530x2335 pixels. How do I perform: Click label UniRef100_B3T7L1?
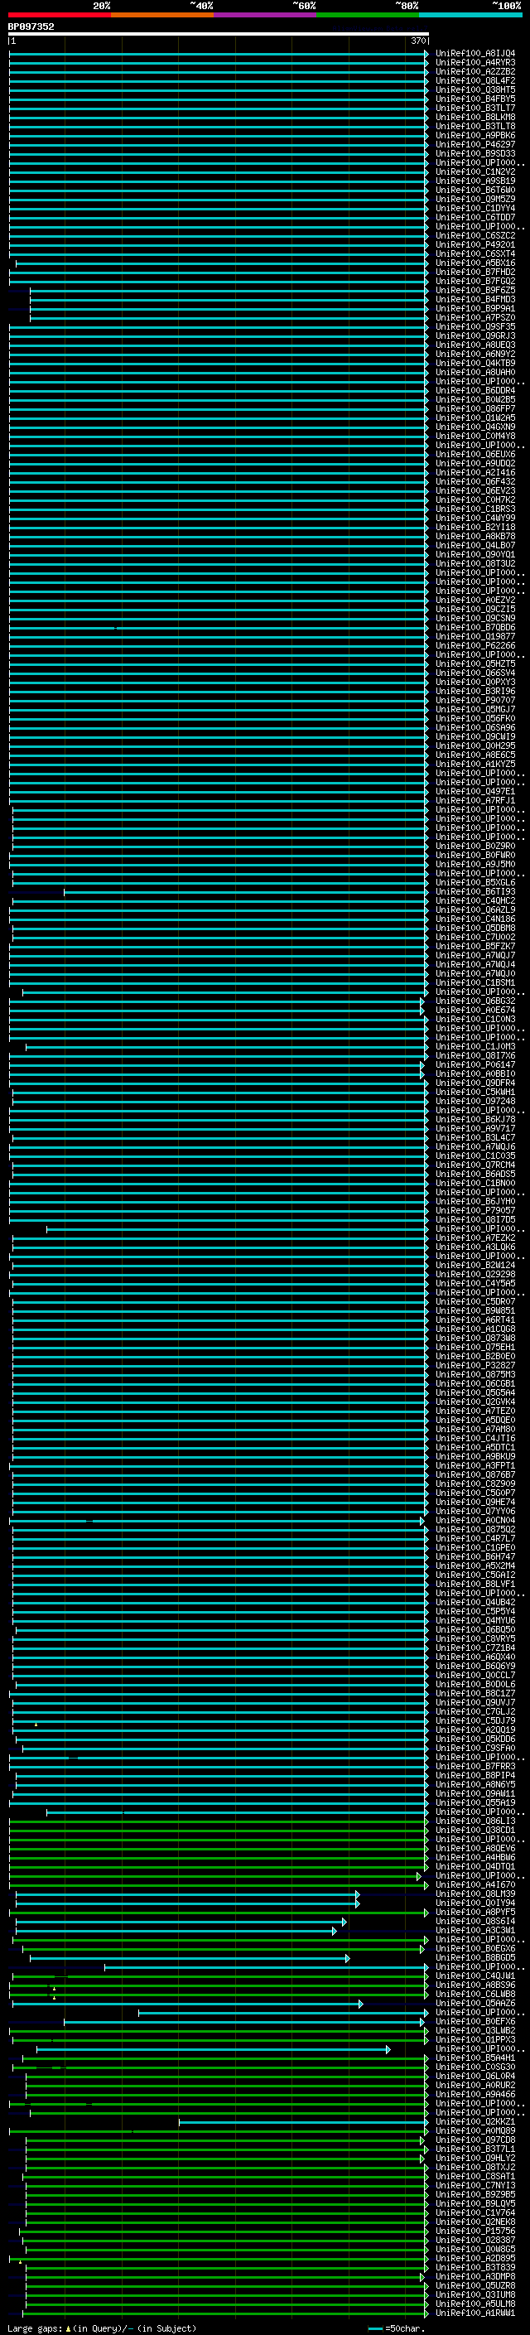pyautogui.click(x=475, y=2149)
